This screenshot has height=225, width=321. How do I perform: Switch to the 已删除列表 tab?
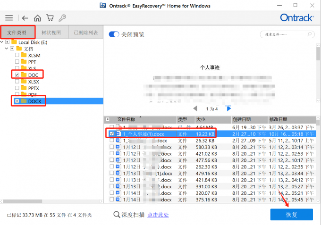(86, 33)
